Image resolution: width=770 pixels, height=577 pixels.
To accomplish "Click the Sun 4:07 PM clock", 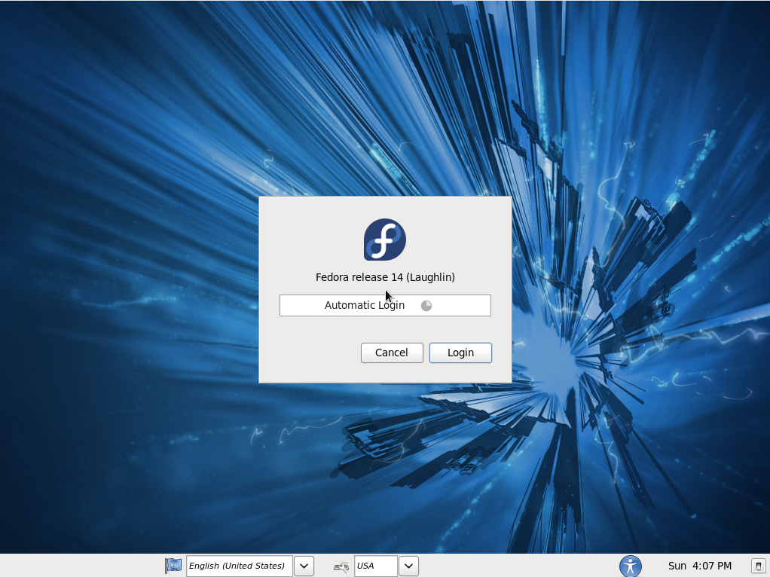I will point(700,566).
